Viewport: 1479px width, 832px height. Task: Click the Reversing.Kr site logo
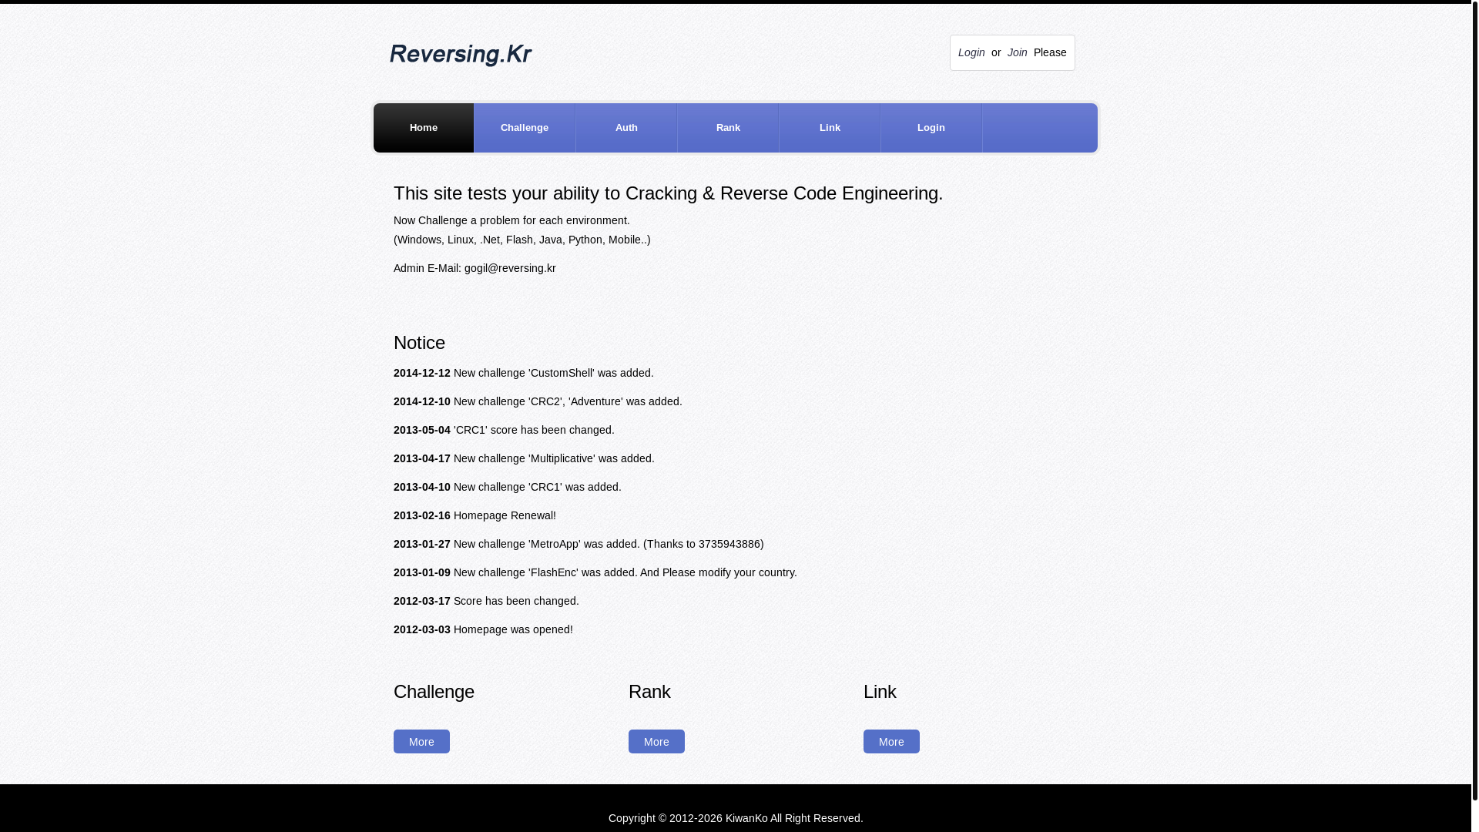coord(461,54)
